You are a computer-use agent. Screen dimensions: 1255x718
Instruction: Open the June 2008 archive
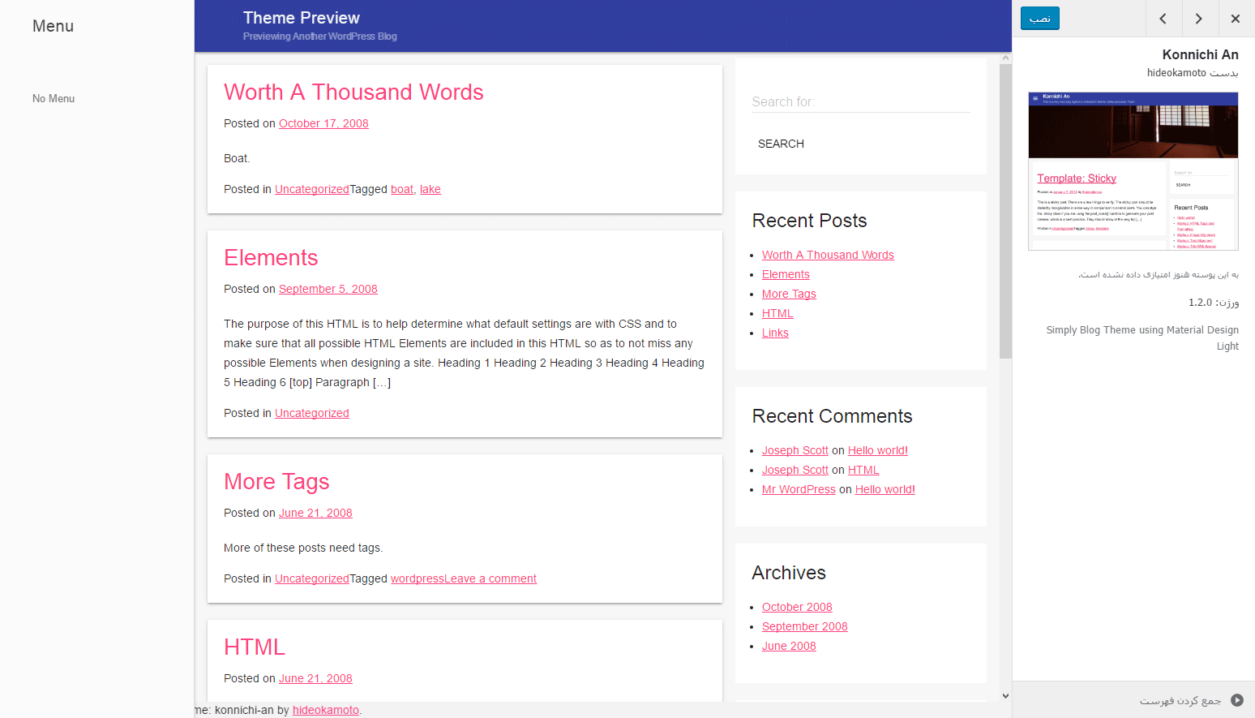[x=789, y=646]
